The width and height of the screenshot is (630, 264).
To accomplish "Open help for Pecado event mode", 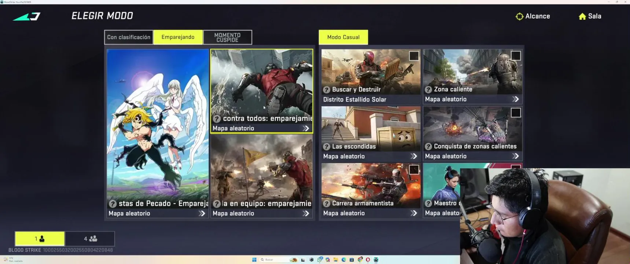I will click(x=113, y=204).
